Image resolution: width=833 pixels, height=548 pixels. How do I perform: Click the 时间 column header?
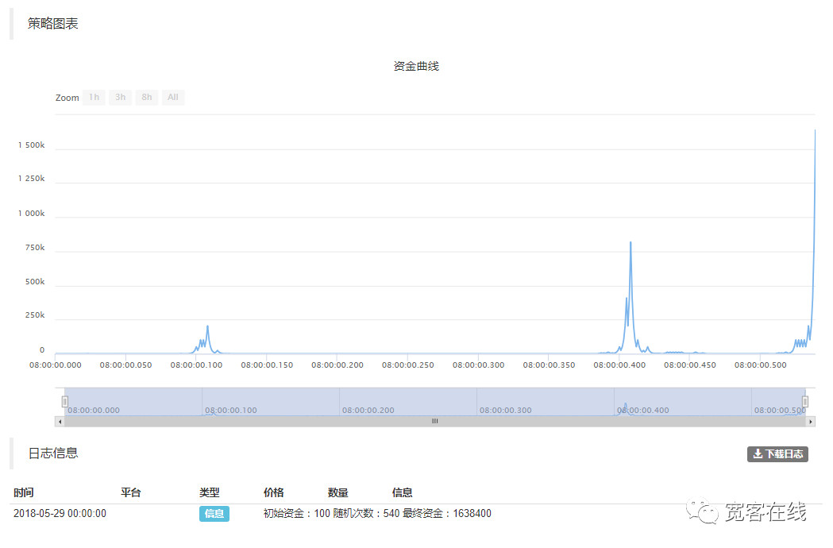point(24,492)
